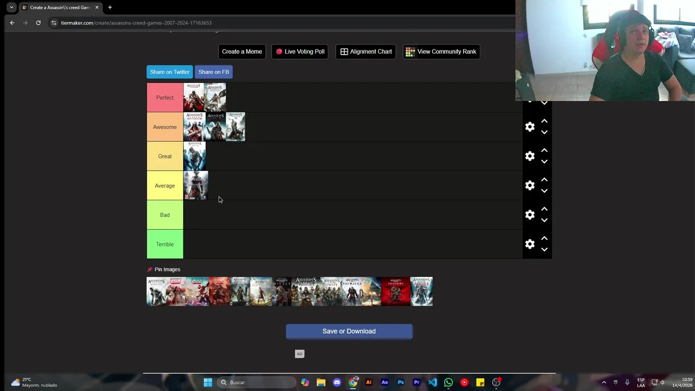Select Rogue cover in image pool
The height and width of the screenshot is (391, 695).
coord(421,292)
